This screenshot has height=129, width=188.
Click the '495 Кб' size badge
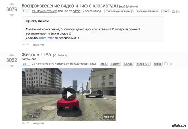(x=109, y=116)
